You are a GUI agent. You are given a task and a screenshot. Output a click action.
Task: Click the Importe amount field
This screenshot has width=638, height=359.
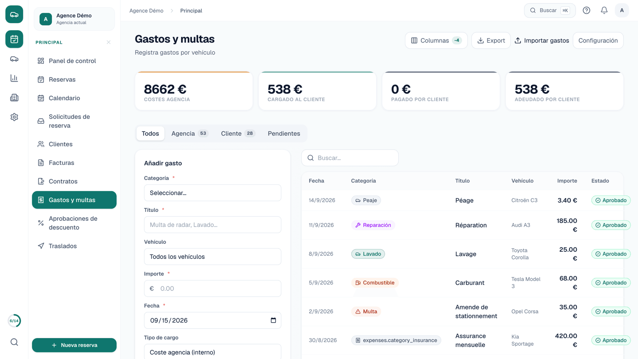[213, 289]
